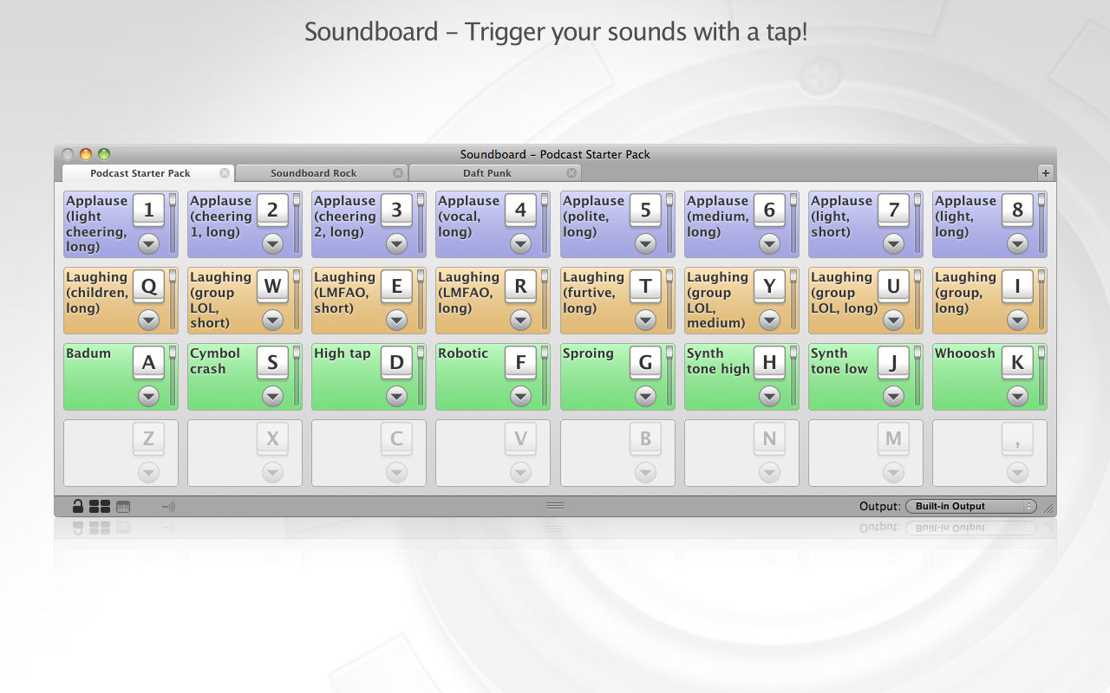Click the window resize corner grip
The image size is (1110, 693).
coord(1048,508)
